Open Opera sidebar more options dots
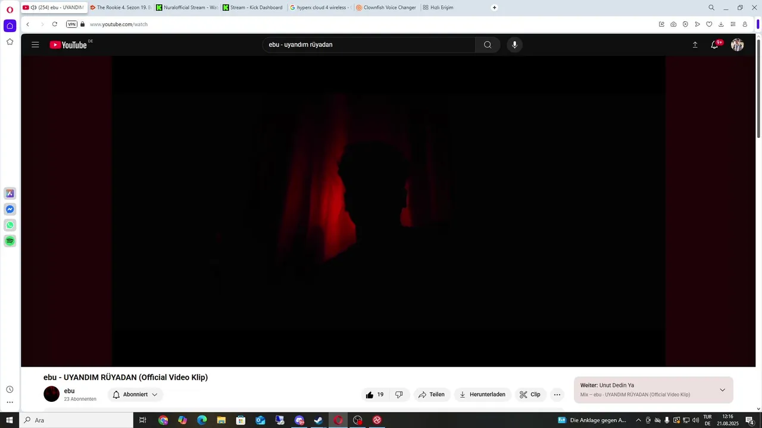The image size is (762, 428). (10, 402)
